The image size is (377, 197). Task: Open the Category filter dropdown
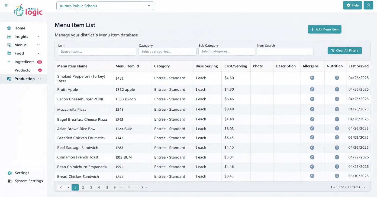[x=167, y=52]
